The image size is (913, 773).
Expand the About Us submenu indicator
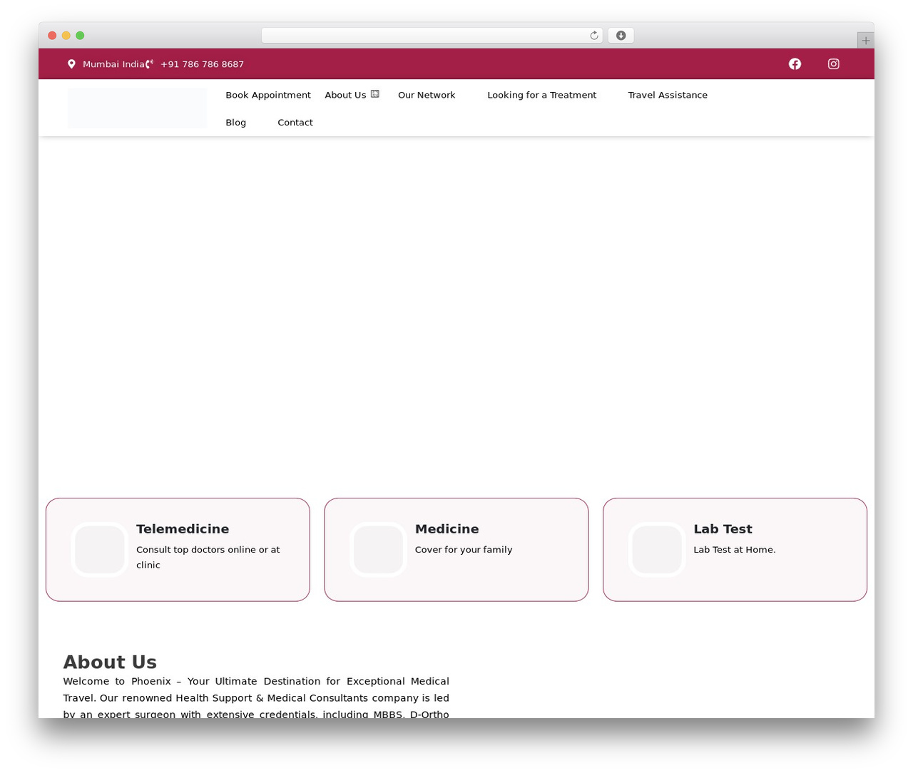[375, 94]
